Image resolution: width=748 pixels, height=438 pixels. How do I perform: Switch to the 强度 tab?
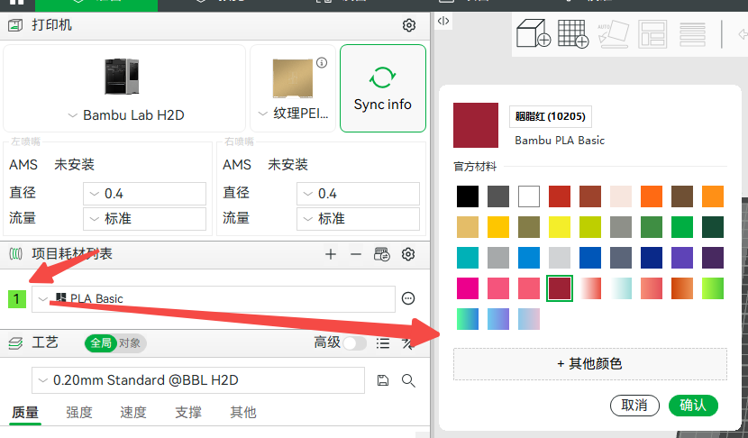(79, 412)
